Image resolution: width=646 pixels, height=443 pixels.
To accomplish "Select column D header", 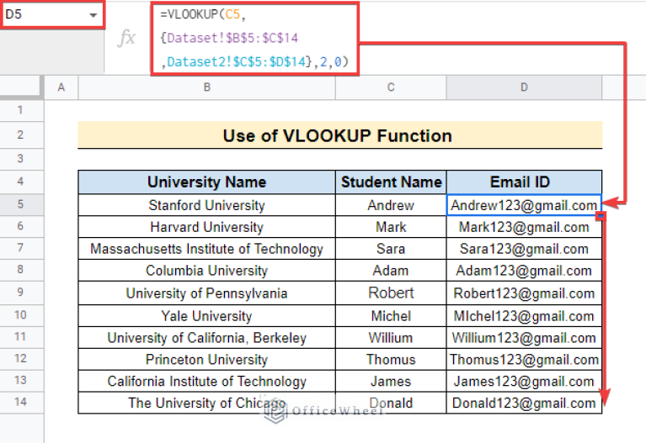I will [x=524, y=87].
